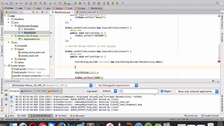Click the screen capture camera icon in monitor
The image size is (224, 126).
[x=6, y=90]
